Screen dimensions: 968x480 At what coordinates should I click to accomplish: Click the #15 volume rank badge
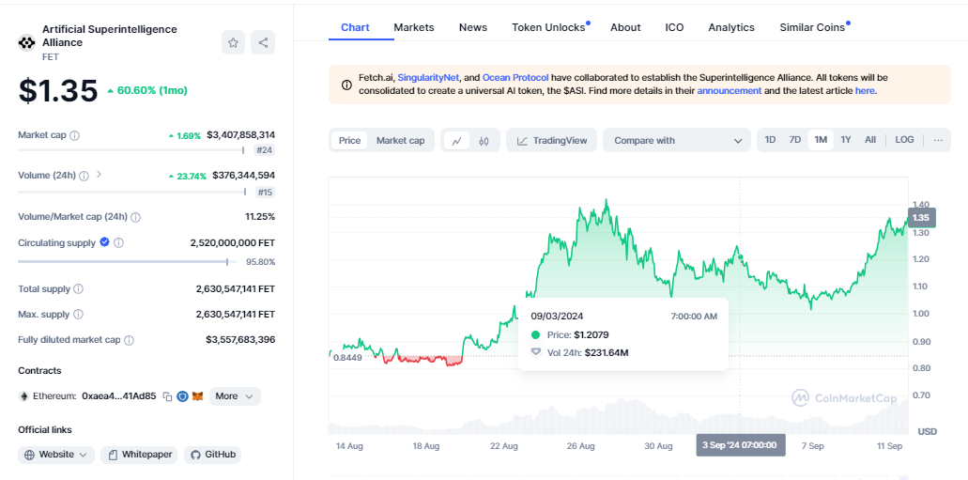coord(264,193)
